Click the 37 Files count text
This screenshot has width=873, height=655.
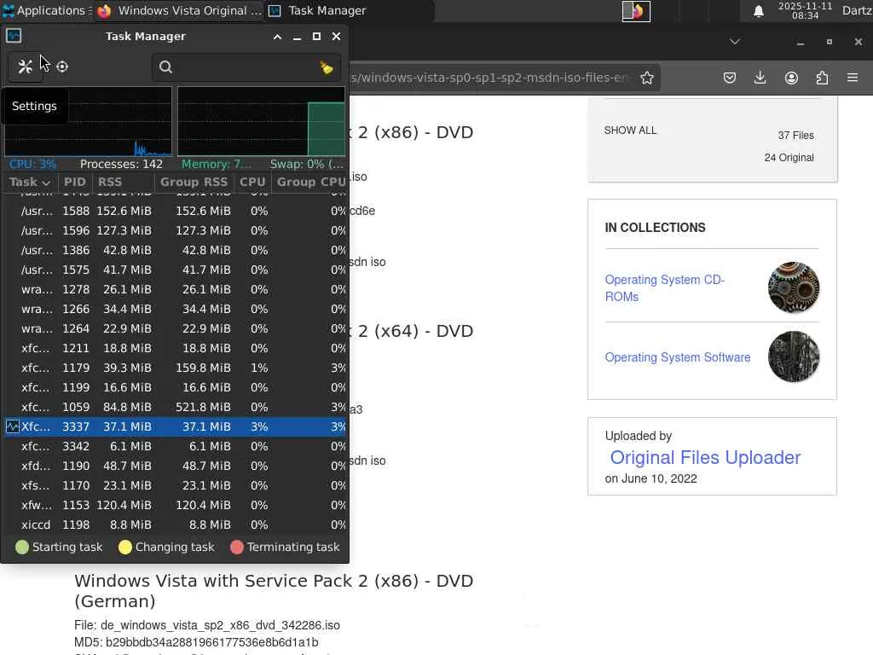pos(795,136)
